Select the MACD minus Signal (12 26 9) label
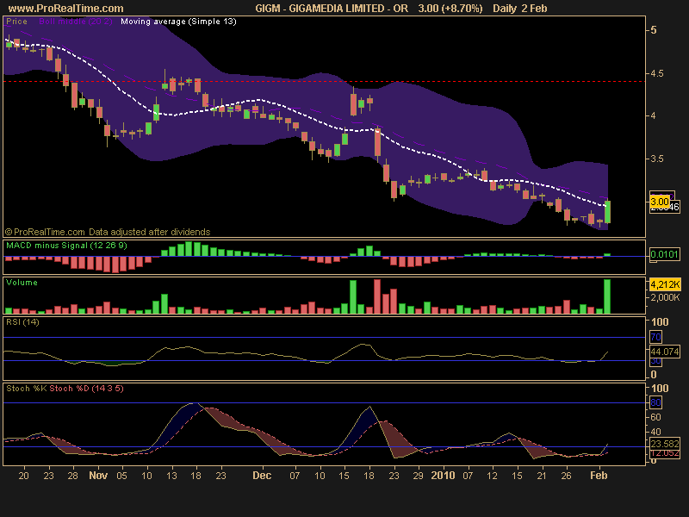 coord(66,246)
